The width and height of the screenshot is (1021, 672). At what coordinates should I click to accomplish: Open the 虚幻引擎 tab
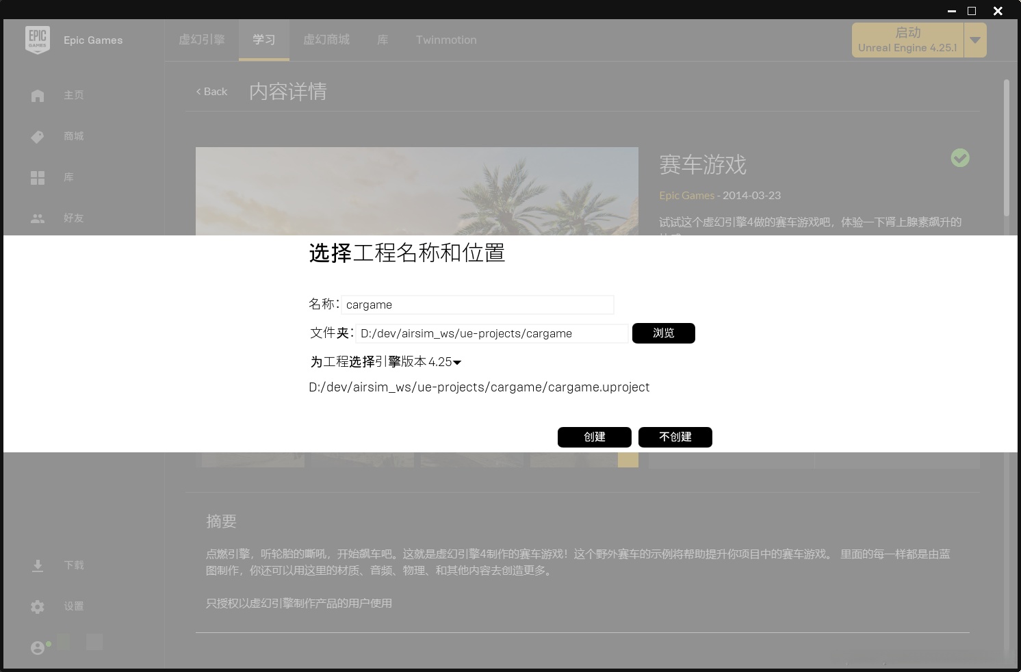[x=201, y=40]
